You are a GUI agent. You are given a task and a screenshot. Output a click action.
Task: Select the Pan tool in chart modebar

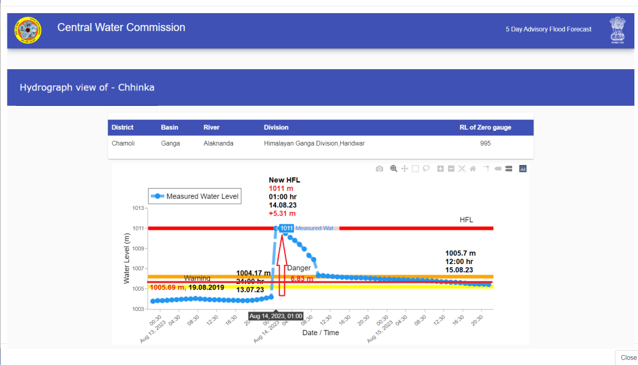[404, 169]
